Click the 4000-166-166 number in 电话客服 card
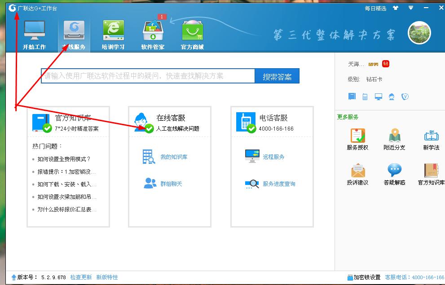The height and width of the screenshot is (285, 445). 276,129
